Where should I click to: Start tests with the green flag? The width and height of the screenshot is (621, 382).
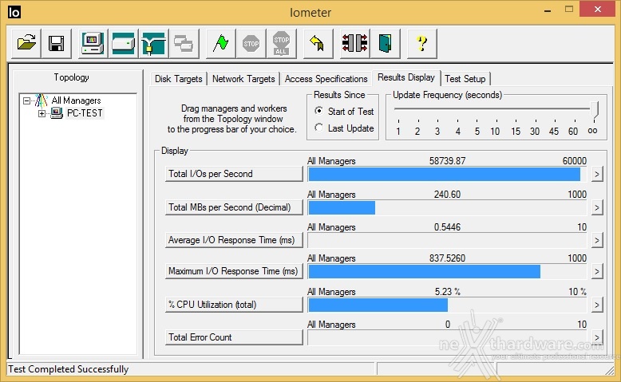pos(220,43)
